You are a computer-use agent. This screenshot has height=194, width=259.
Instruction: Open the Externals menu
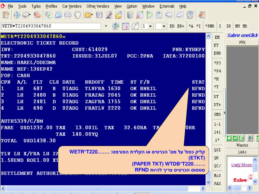(167, 6)
